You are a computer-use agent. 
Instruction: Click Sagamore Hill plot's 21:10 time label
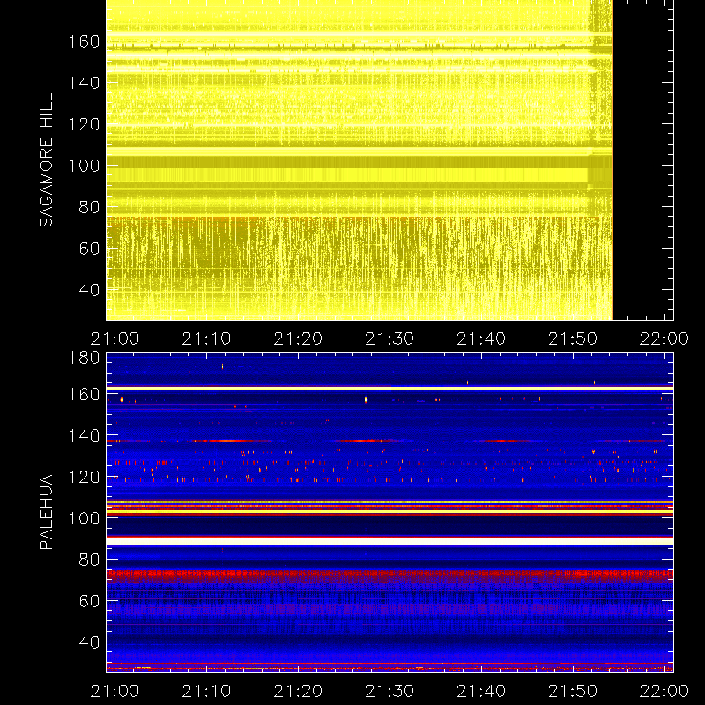(206, 338)
